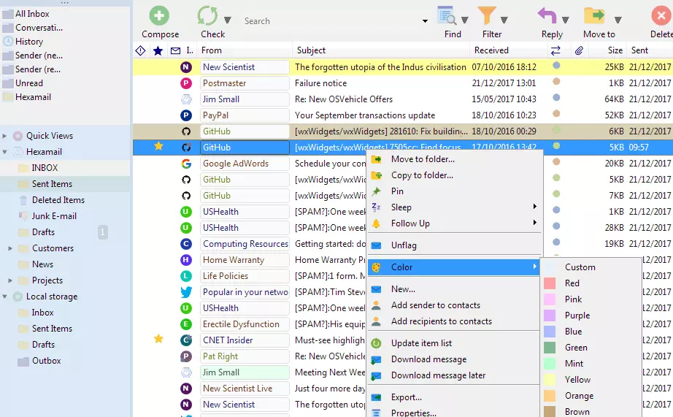
Task: Click the Filter funnel icon
Action: tap(487, 15)
